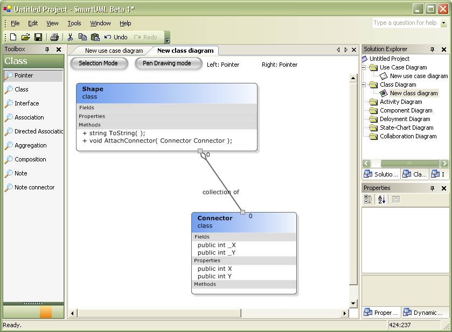Switch to the New use case diagram tab
This screenshot has width=452, height=332.
pyautogui.click(x=114, y=51)
